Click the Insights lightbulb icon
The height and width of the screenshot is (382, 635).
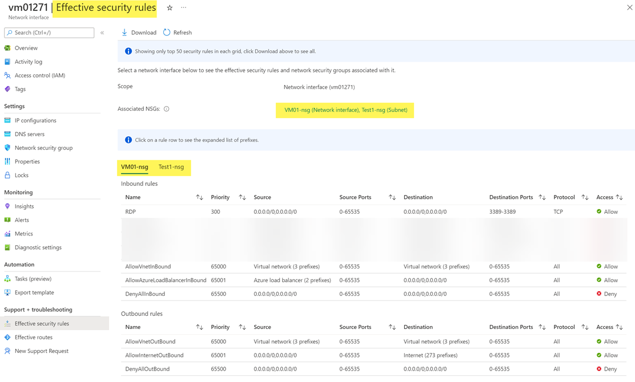coord(7,206)
